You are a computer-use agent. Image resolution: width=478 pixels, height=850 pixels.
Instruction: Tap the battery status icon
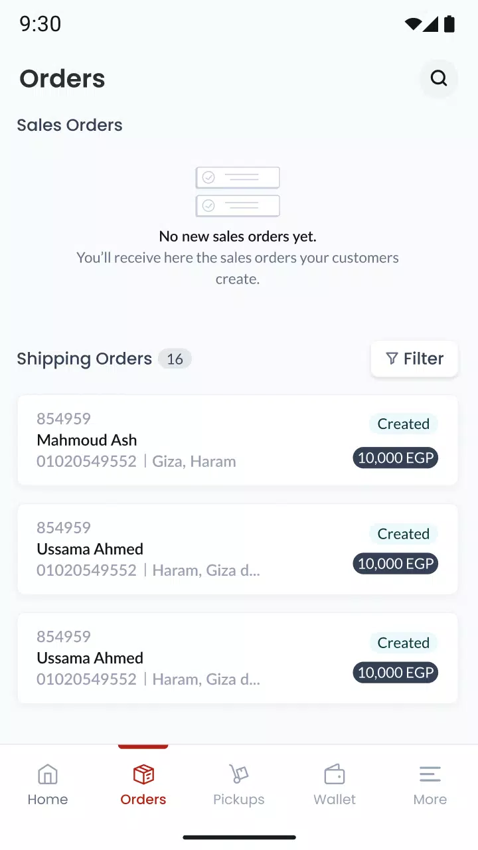coord(449,24)
